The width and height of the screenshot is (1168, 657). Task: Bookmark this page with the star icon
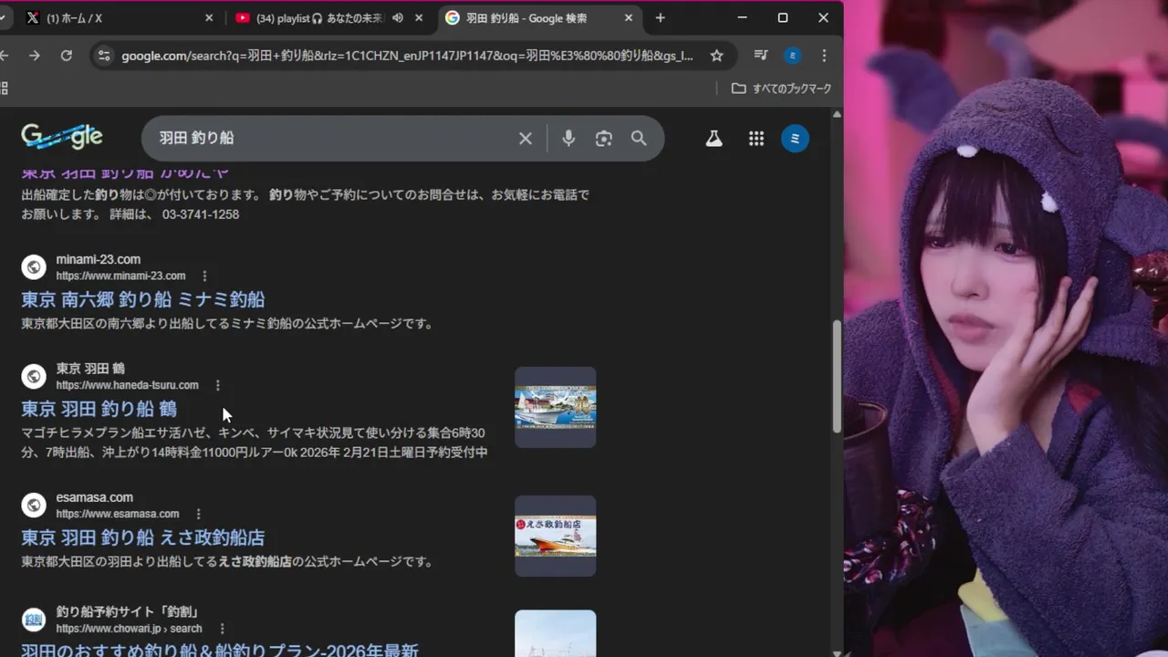click(717, 56)
